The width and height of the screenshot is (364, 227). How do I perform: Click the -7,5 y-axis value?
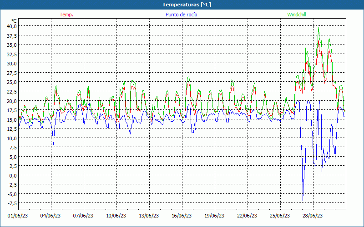12,203
